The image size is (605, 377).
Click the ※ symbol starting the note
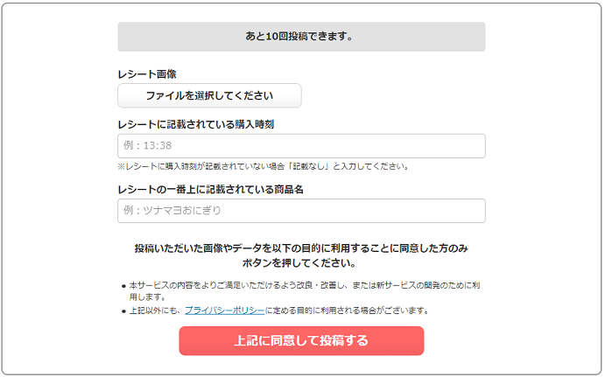pyautogui.click(x=121, y=166)
